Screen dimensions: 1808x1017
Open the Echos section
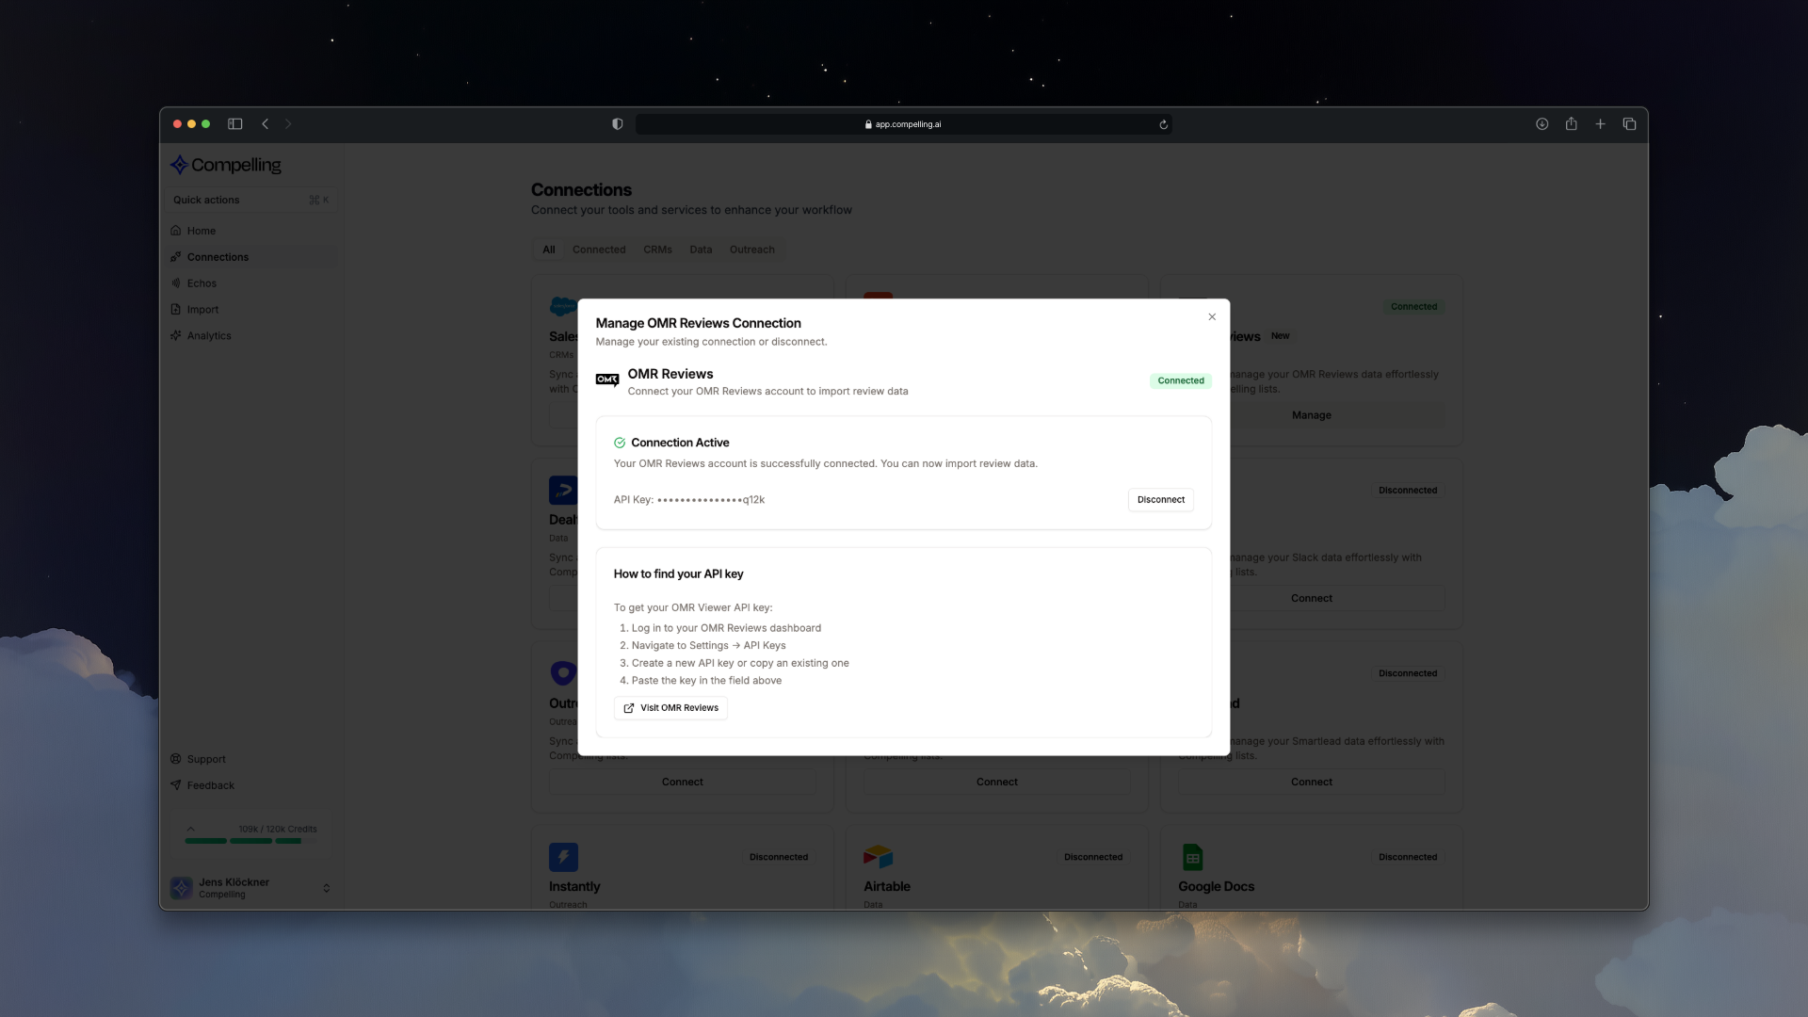coord(202,282)
